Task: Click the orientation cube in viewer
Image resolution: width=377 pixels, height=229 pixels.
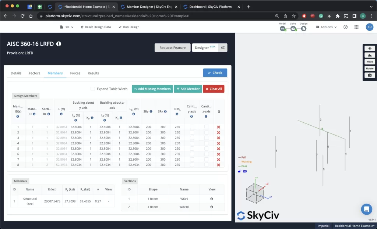Action: (x=255, y=193)
